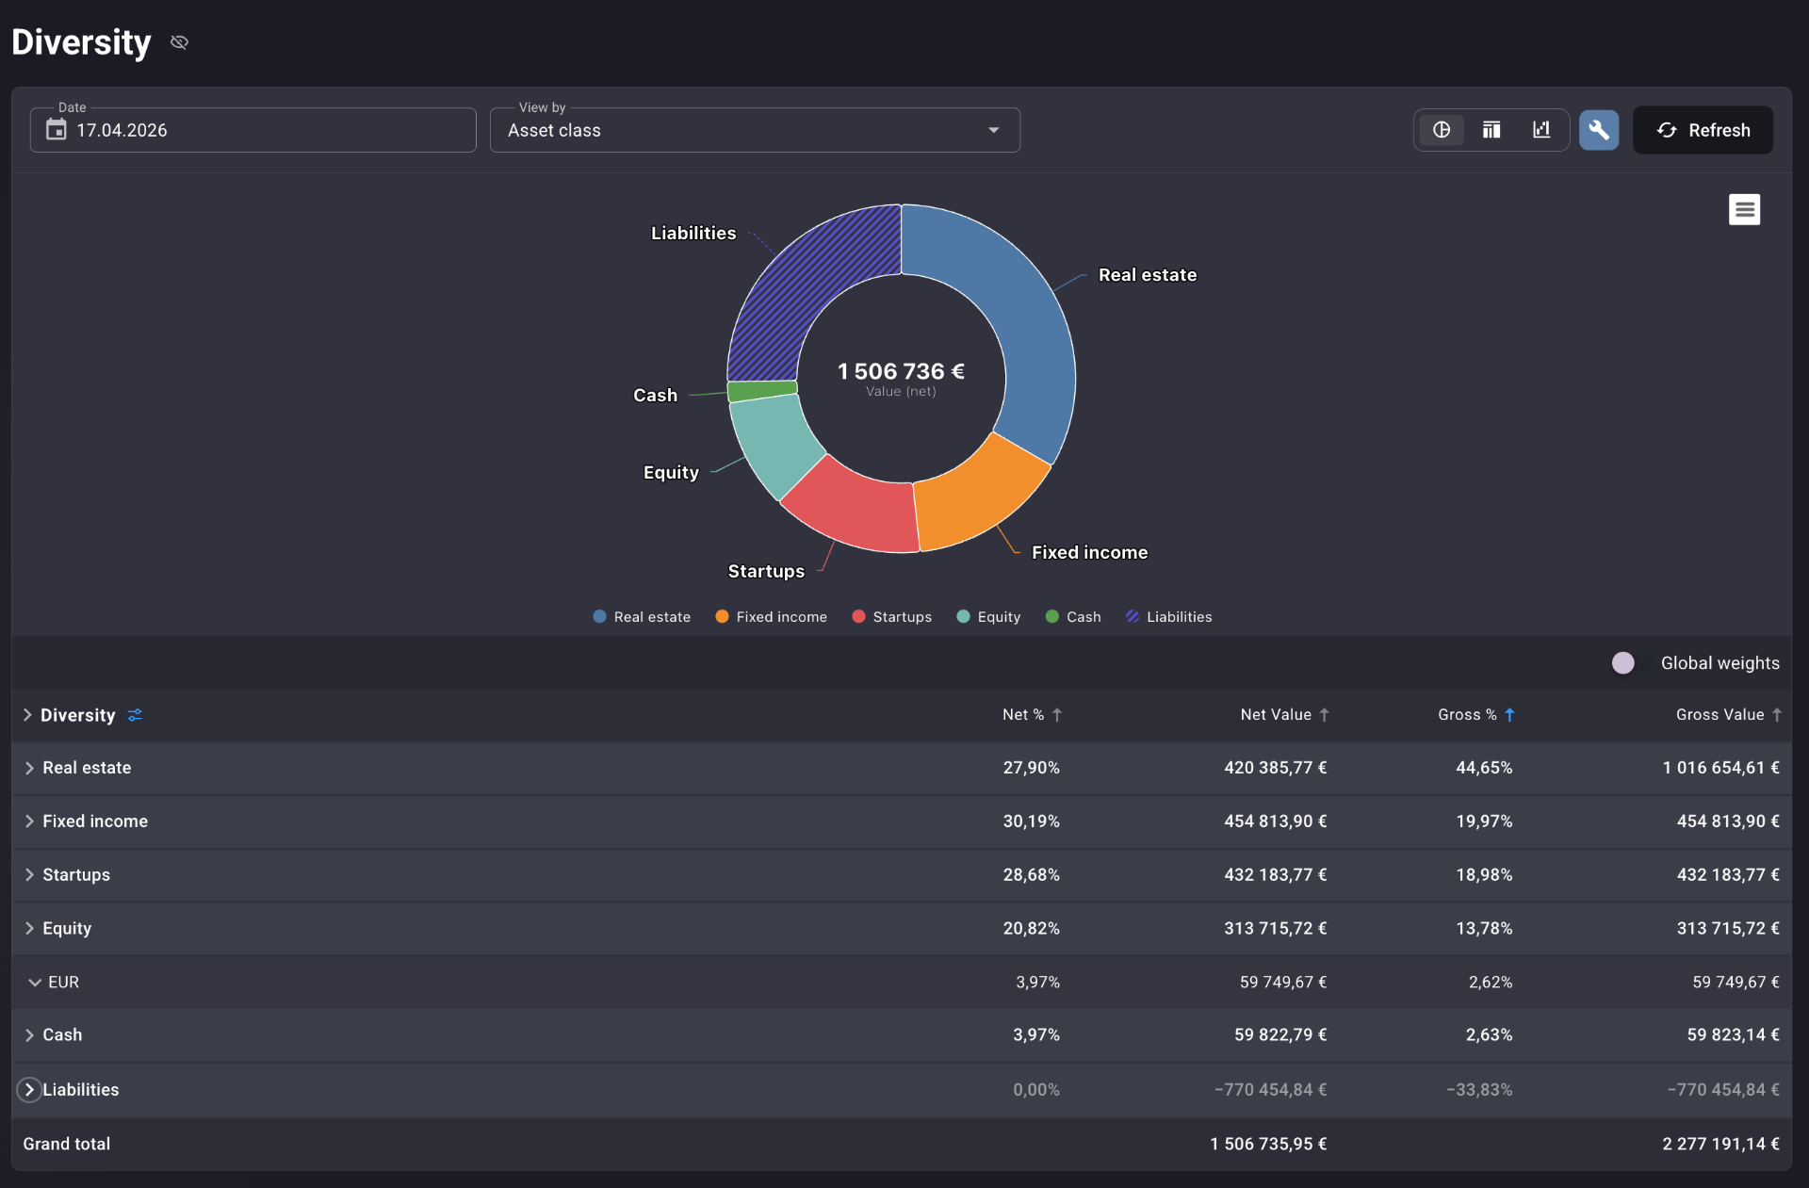
Task: Expand the Real estate row
Action: click(x=29, y=768)
